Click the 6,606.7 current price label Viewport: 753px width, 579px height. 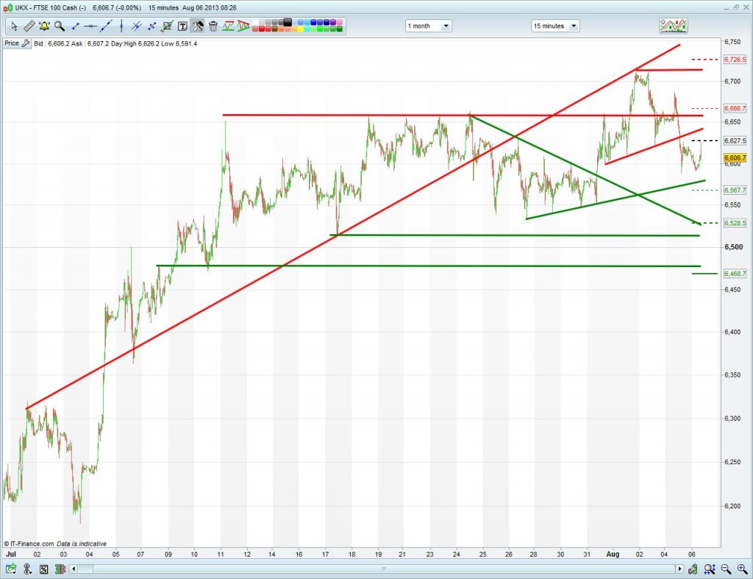pyautogui.click(x=735, y=158)
